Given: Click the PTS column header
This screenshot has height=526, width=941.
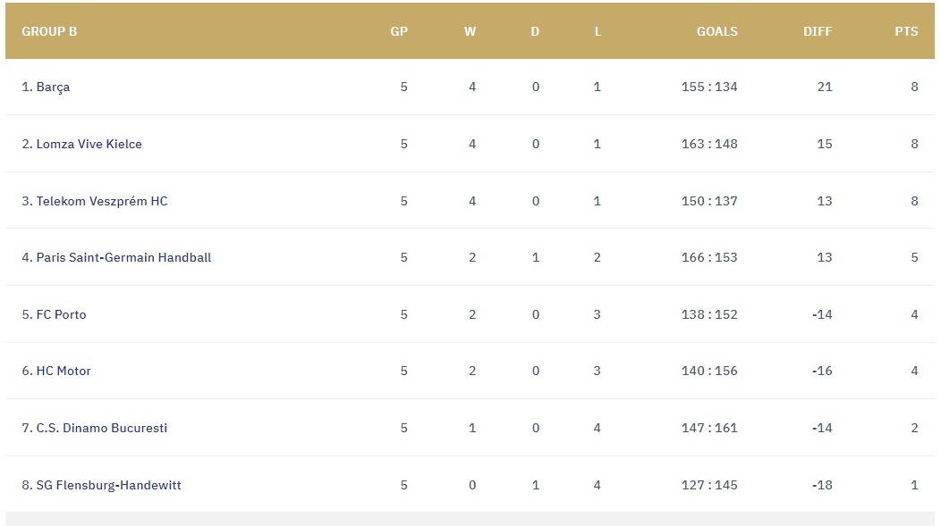Looking at the screenshot, I should [906, 31].
